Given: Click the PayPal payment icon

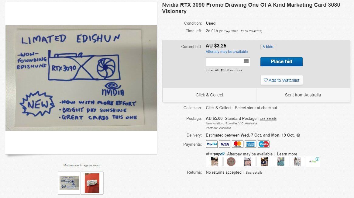Looking at the screenshot, I should 211,144.
